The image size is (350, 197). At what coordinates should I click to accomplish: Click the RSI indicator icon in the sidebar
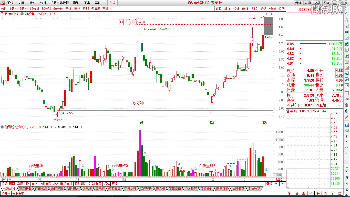(347, 99)
